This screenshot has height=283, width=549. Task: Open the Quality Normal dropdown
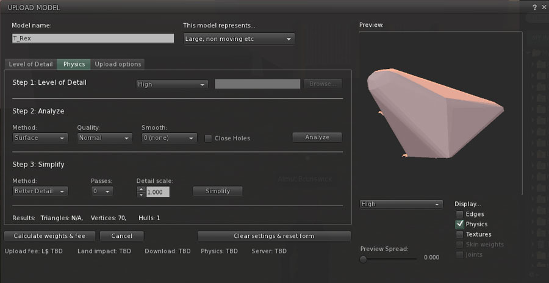(104, 138)
